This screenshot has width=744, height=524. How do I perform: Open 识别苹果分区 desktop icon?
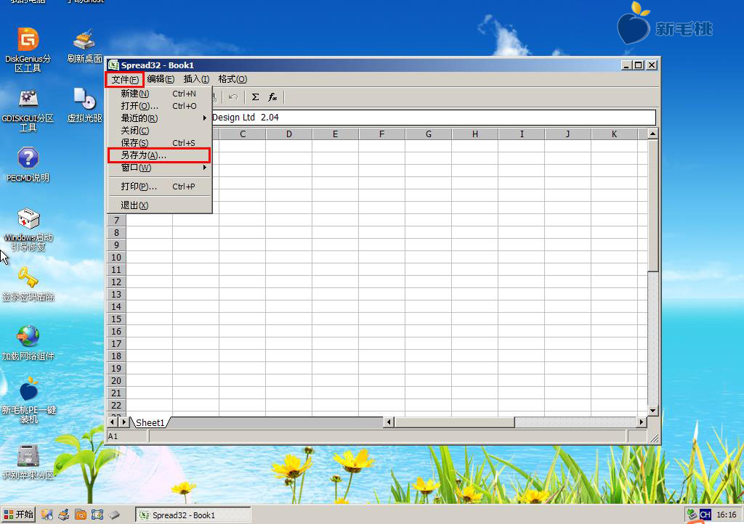pyautogui.click(x=28, y=462)
